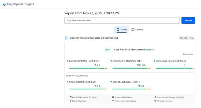
Task: Open First Contentful Paint (FCP) link
Action: 83,82
